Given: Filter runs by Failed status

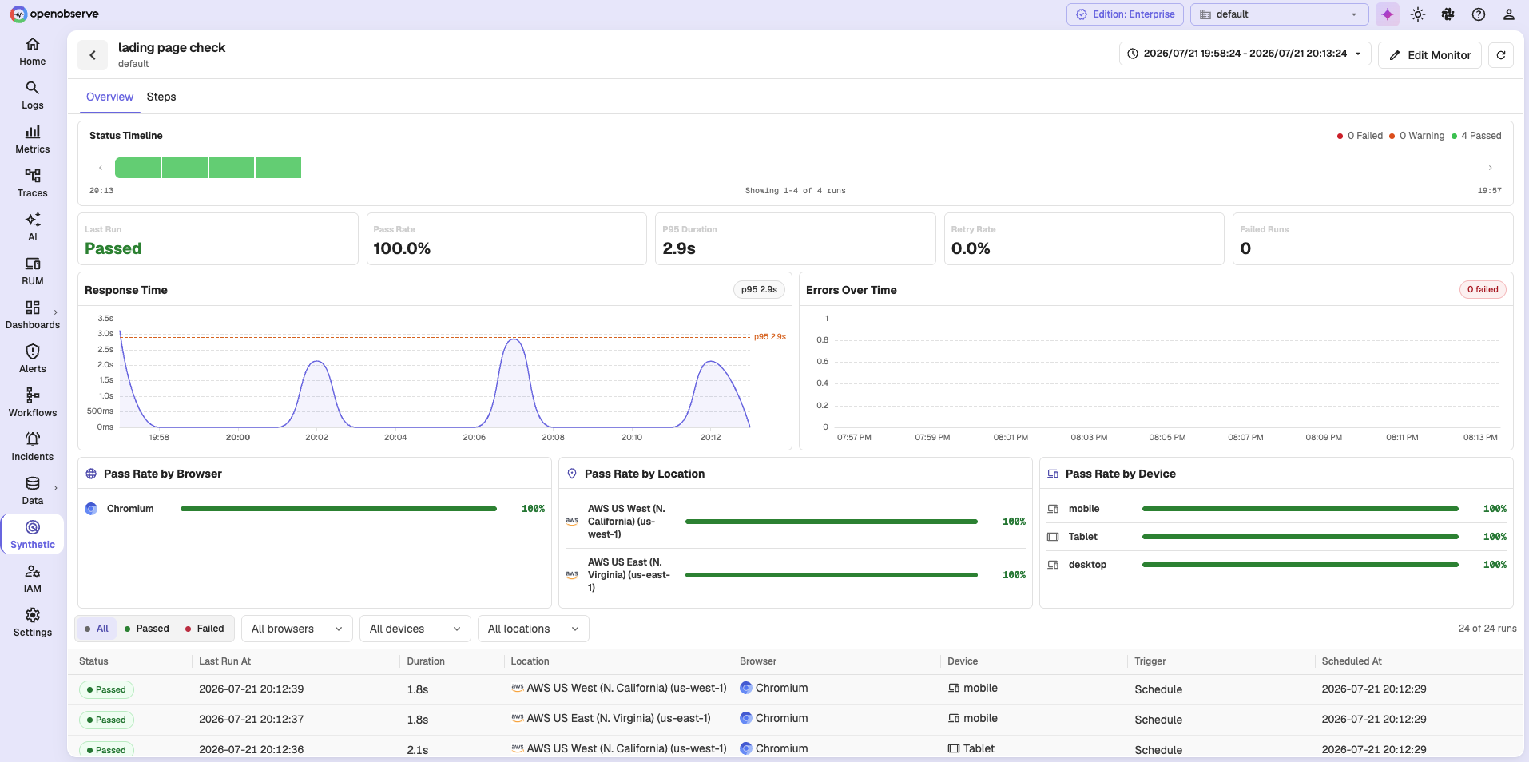Looking at the screenshot, I should pyautogui.click(x=205, y=629).
